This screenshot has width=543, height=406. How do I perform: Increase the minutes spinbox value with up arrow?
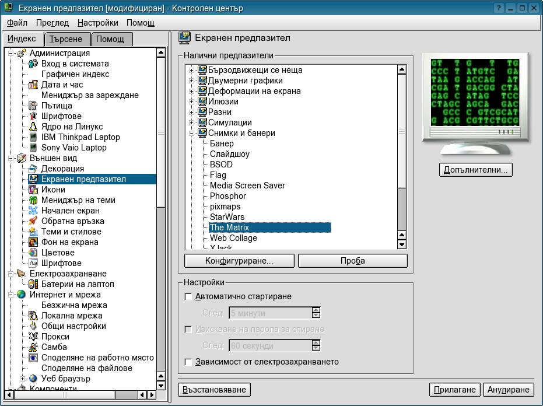pos(316,310)
